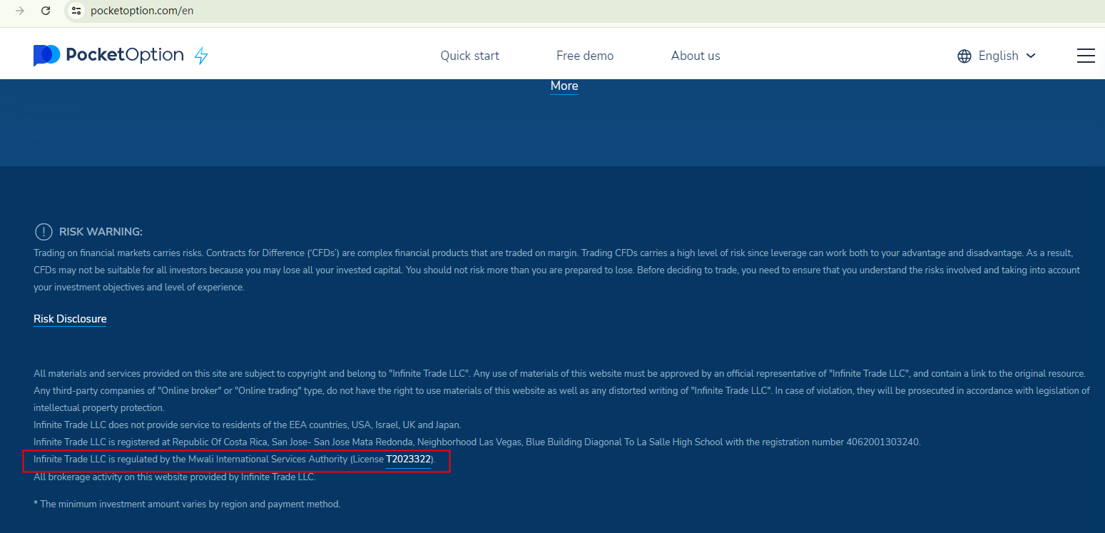Click the browser forward arrow
This screenshot has height=533, width=1105.
point(20,11)
